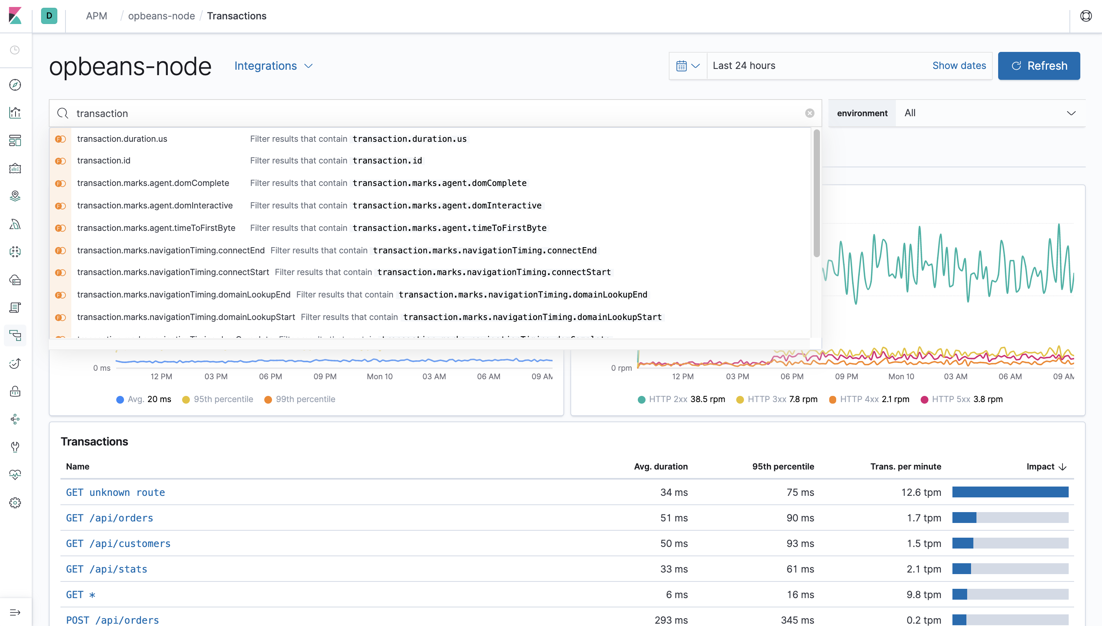1102x626 pixels.
Task: Open POST /api/orders transaction details
Action: click(113, 619)
